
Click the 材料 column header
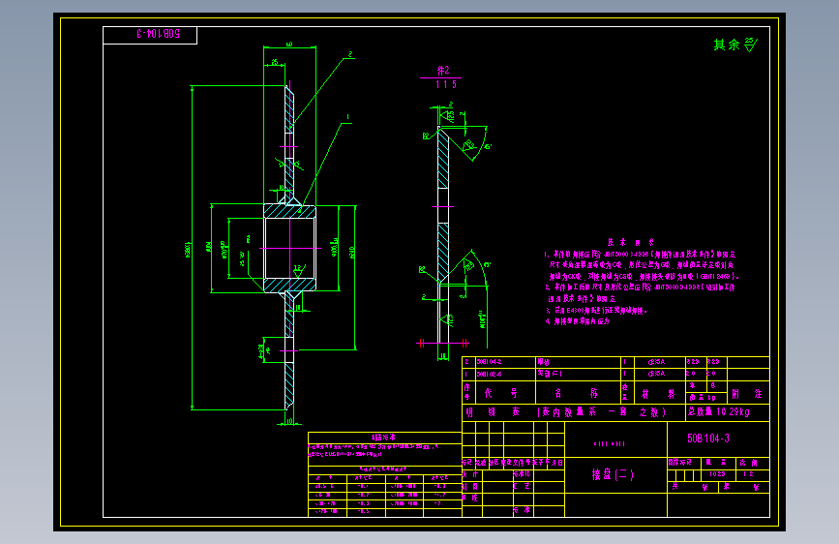point(658,394)
